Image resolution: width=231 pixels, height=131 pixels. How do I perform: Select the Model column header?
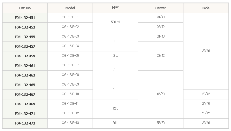70,8
